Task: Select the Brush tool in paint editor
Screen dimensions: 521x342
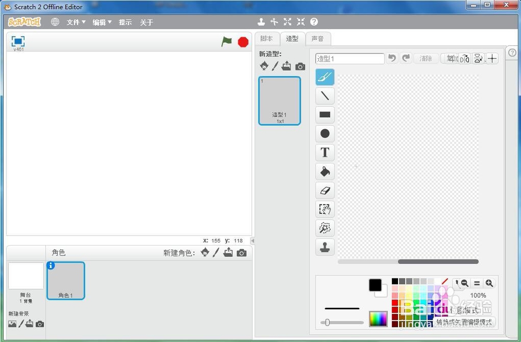Action: pyautogui.click(x=325, y=77)
